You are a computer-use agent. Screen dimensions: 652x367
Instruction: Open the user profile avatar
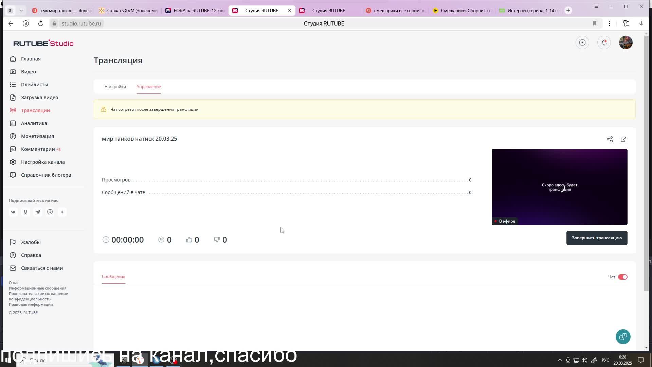coord(626,42)
